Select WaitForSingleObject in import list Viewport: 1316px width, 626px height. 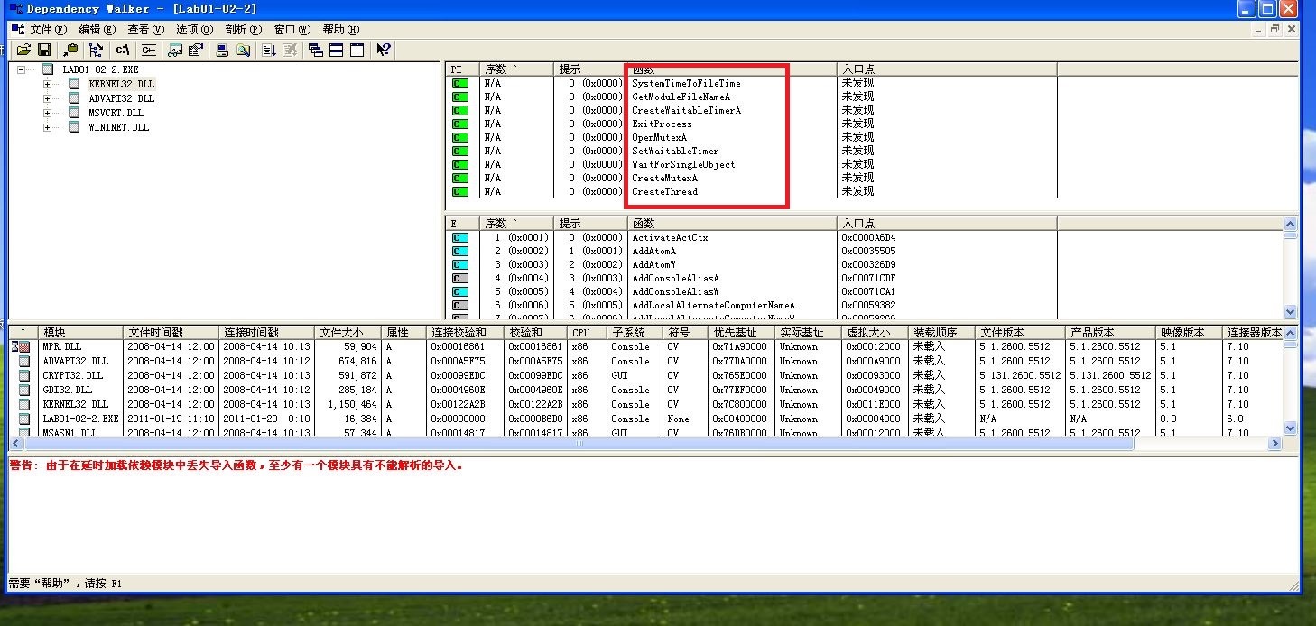(683, 164)
